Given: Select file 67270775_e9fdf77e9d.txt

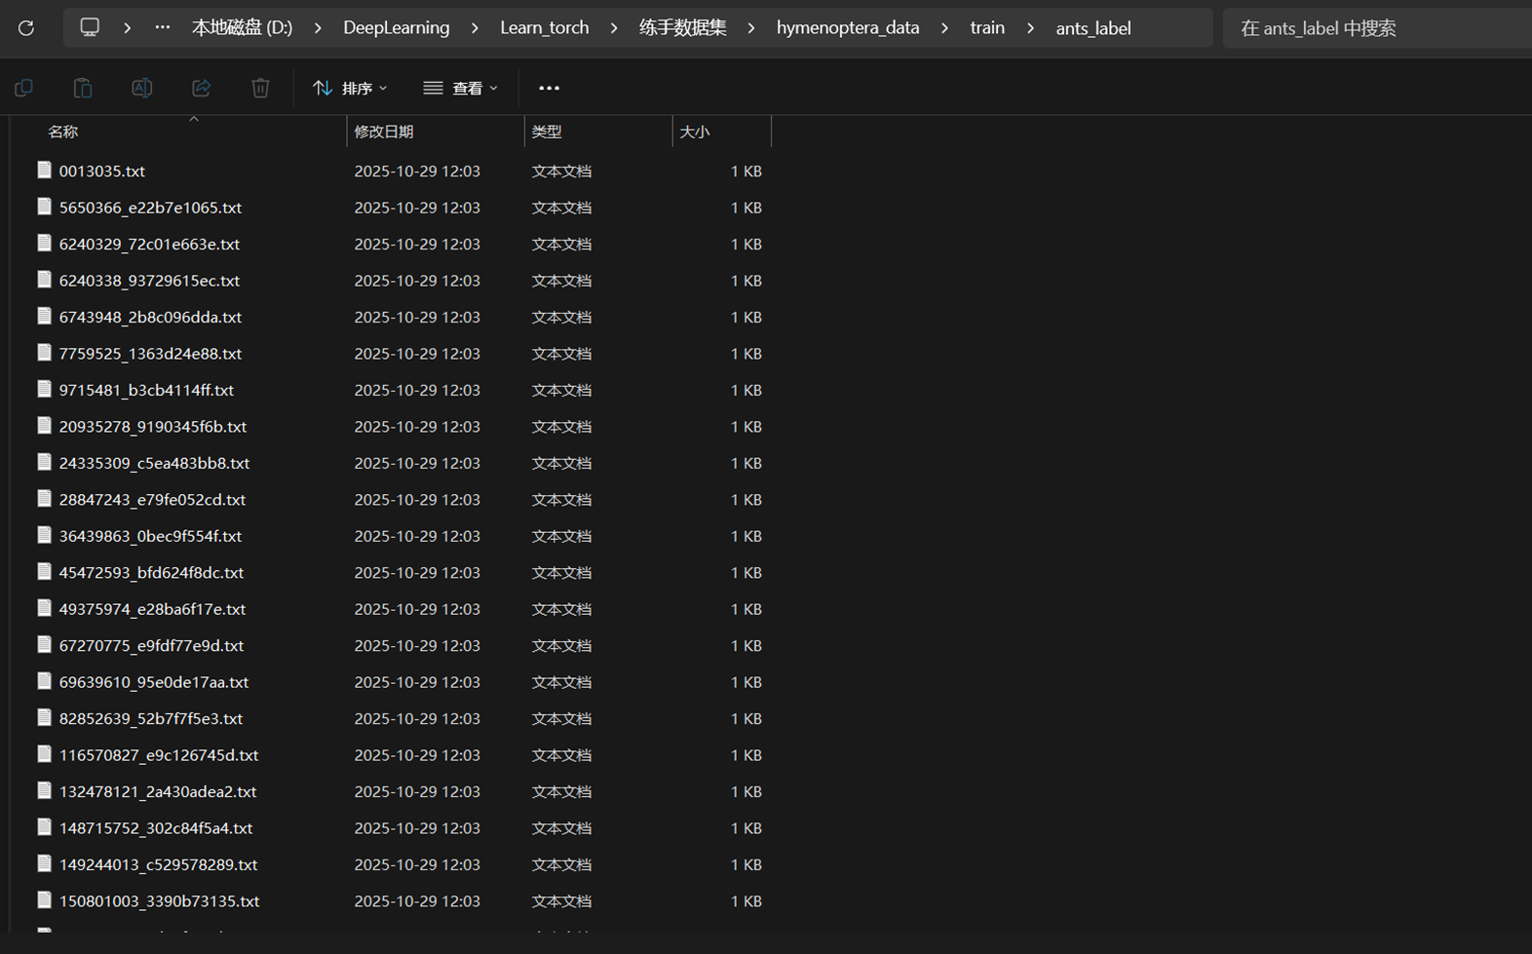Looking at the screenshot, I should [x=151, y=646].
